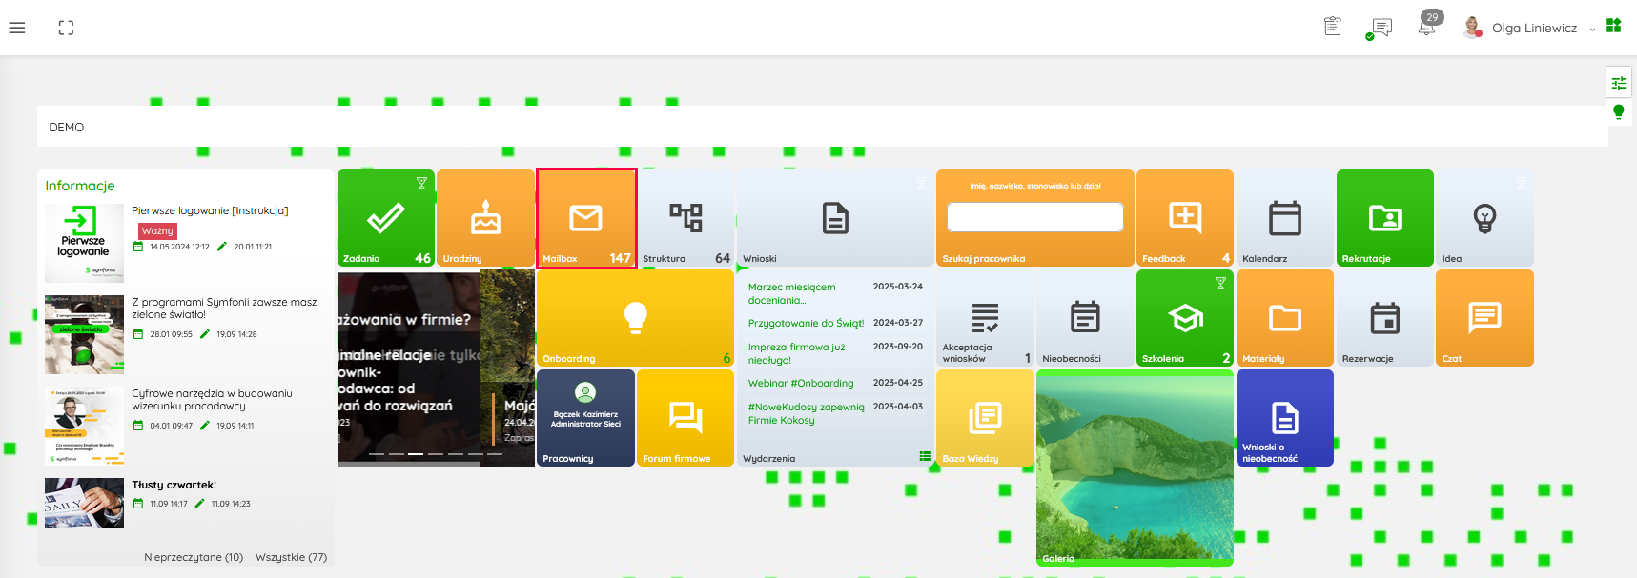The height and width of the screenshot is (578, 1637).
Task: Expand the hamburger main menu
Action: click(17, 28)
